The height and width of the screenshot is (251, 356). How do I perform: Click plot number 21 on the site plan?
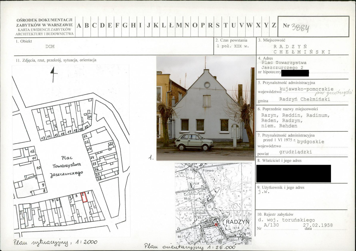pyautogui.click(x=90, y=117)
